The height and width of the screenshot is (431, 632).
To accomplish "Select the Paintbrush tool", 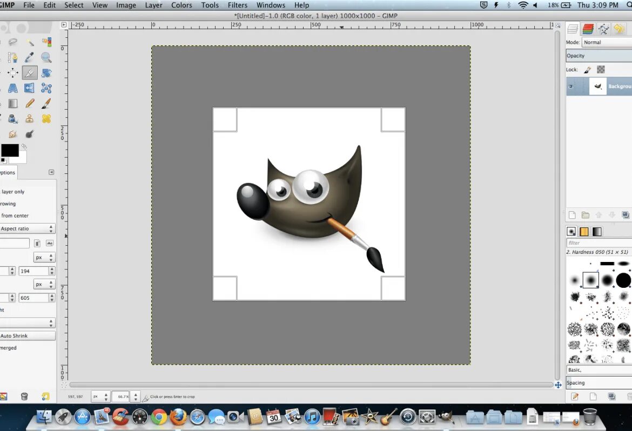I will (x=47, y=104).
